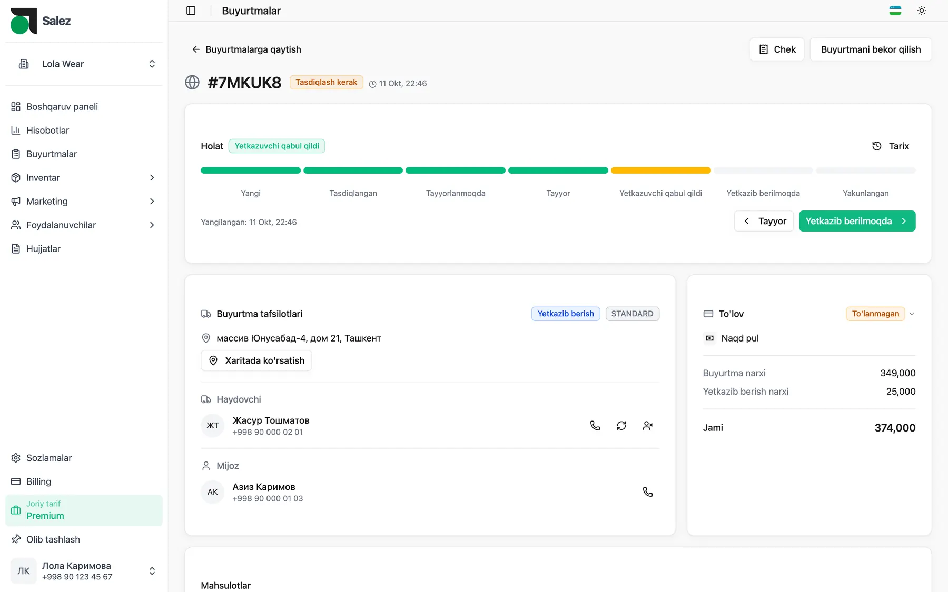Click the Hisobotlar chart icon
The height and width of the screenshot is (592, 948).
coord(16,131)
